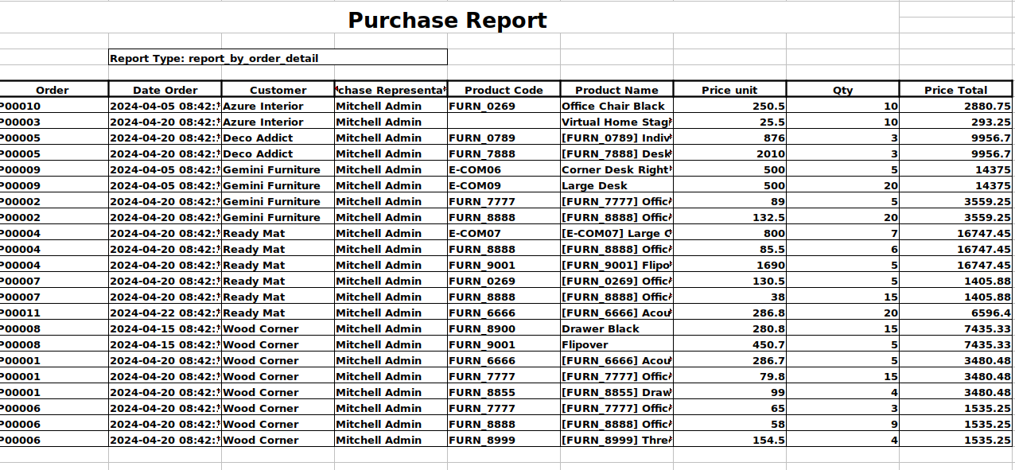The height and width of the screenshot is (470, 1015).
Task: Select the Corner Desk Right cell
Action: point(615,169)
